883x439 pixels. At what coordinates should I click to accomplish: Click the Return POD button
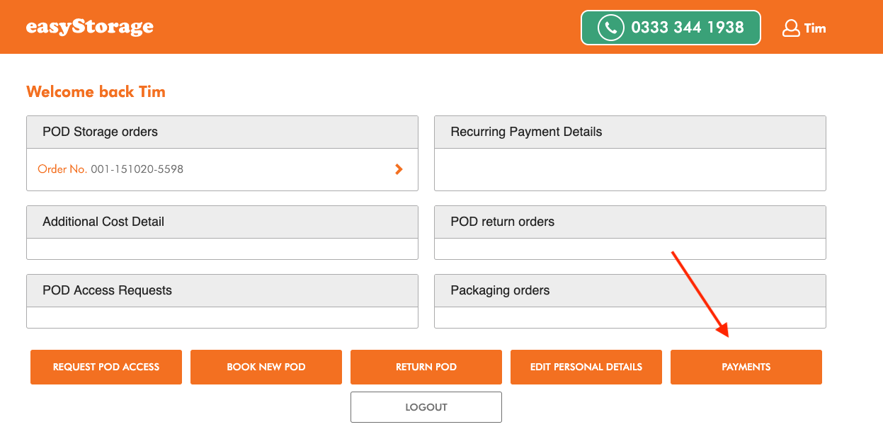[426, 367]
